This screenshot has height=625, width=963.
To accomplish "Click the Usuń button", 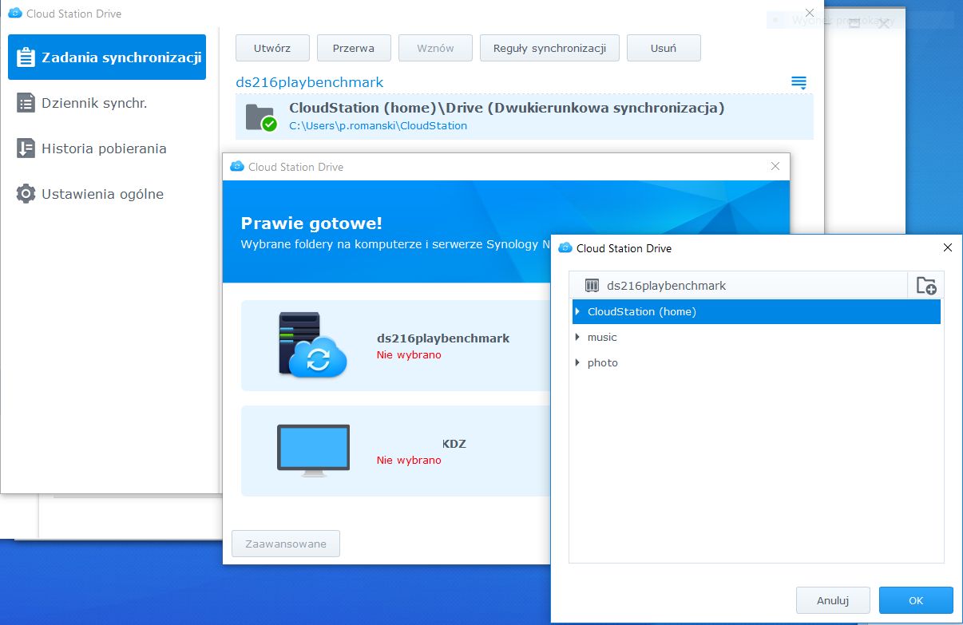I will click(664, 48).
